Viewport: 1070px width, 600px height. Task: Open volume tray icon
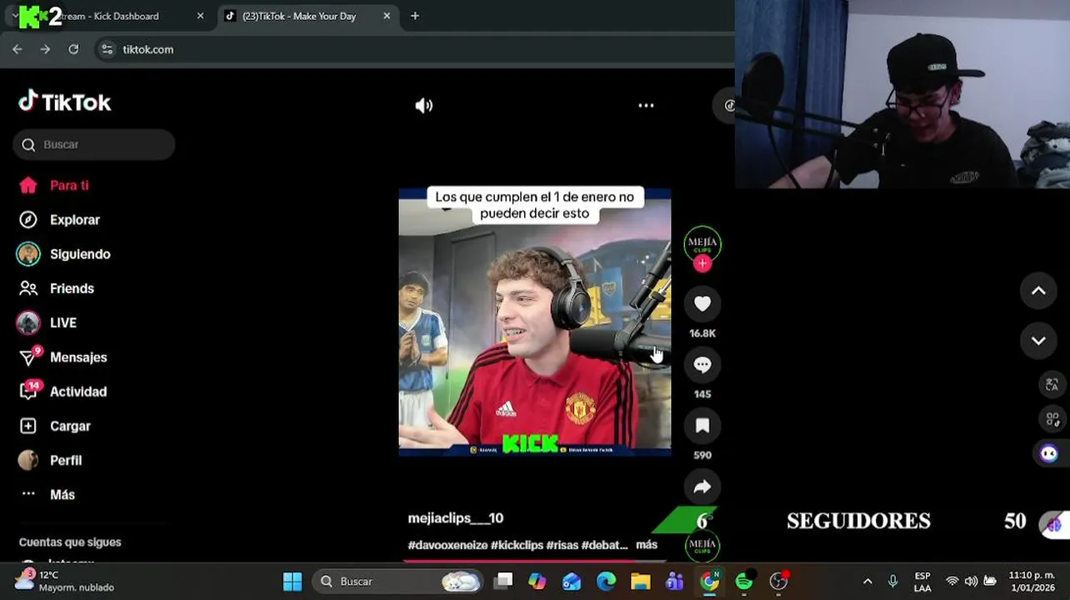[x=971, y=582]
